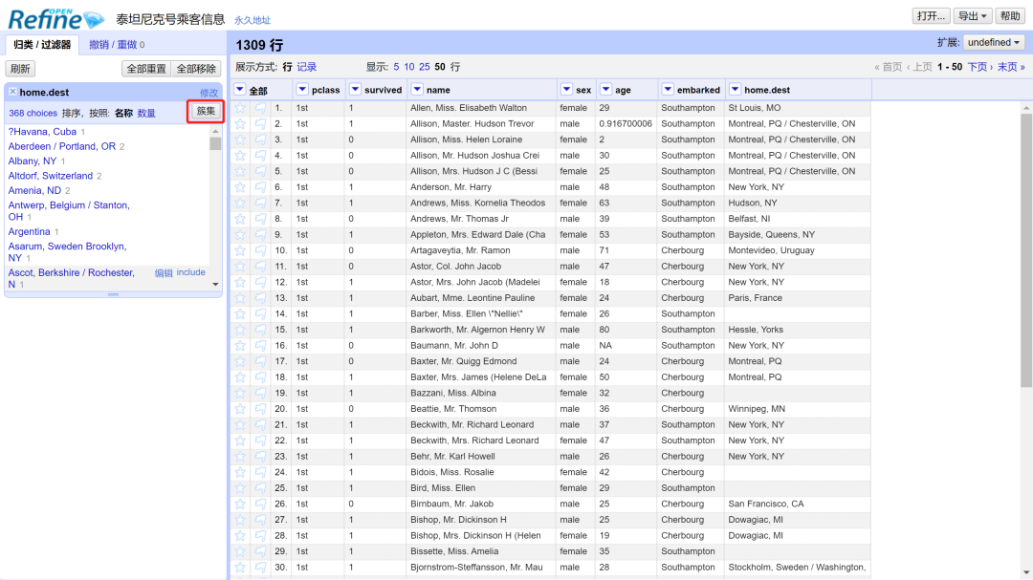Open the name column dropdown menu
Image resolution: width=1033 pixels, height=580 pixels.
(417, 90)
